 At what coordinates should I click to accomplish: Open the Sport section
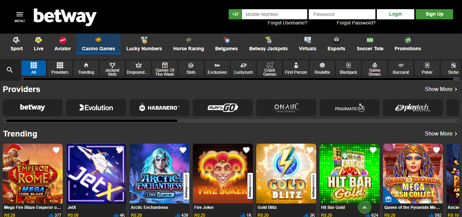[x=16, y=43]
